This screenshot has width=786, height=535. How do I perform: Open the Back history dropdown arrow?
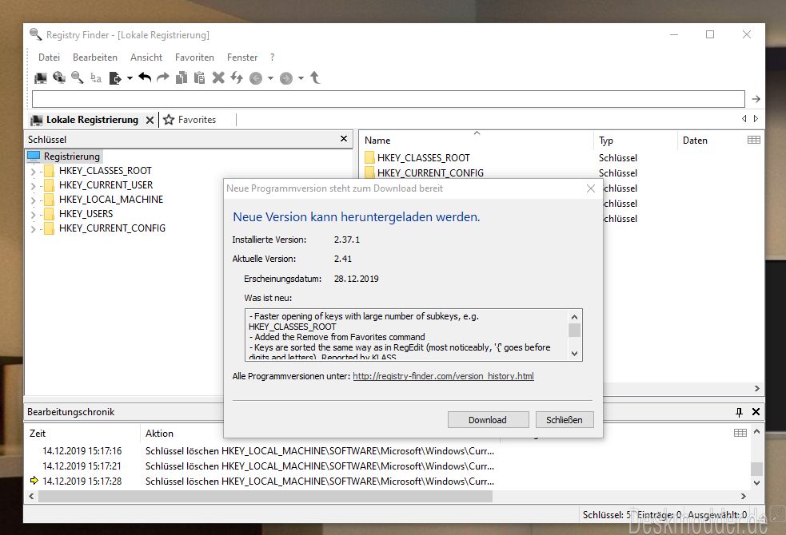[x=271, y=78]
